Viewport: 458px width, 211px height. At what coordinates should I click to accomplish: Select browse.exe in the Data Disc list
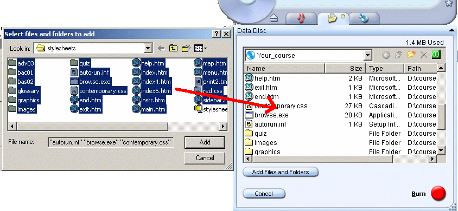pyautogui.click(x=271, y=115)
